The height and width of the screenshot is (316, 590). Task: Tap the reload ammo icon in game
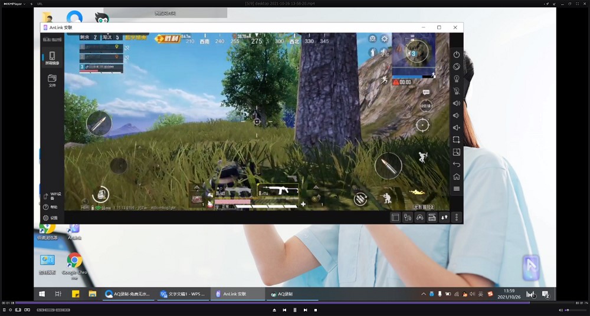[x=360, y=199]
